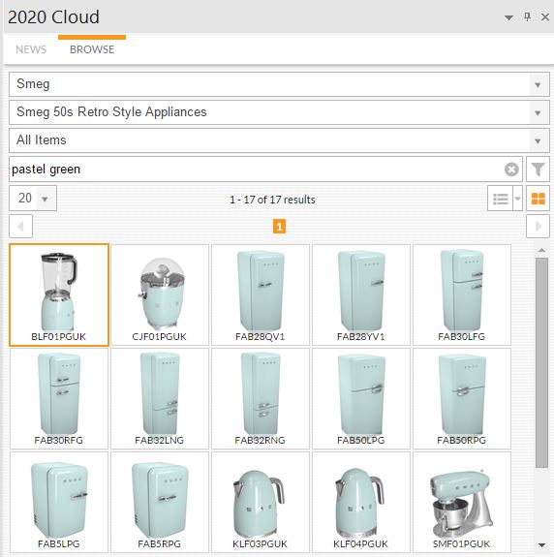Image resolution: width=554 pixels, height=557 pixels.
Task: Click the vertical scrollbar thumb
Action: tap(541, 362)
